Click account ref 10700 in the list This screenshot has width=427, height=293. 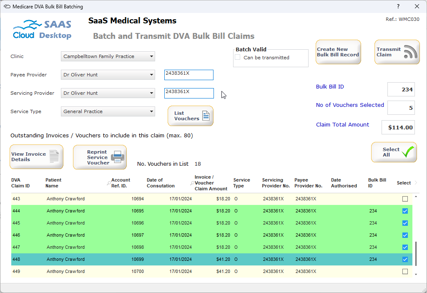[x=138, y=271]
